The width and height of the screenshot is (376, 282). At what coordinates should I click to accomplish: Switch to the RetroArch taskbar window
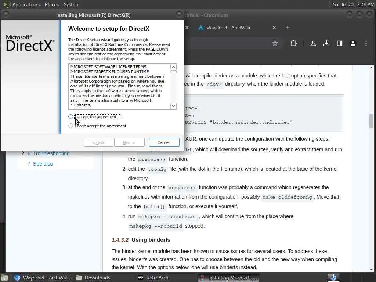[153, 278]
